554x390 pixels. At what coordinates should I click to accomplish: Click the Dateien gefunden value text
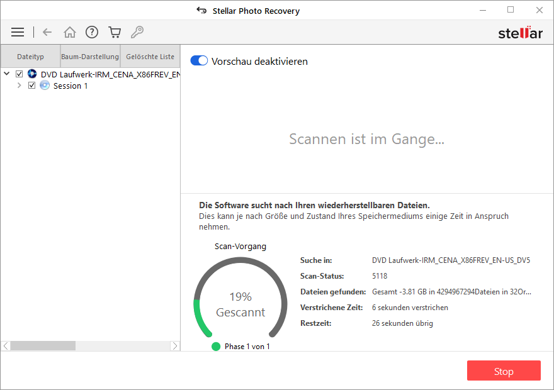coord(451,292)
